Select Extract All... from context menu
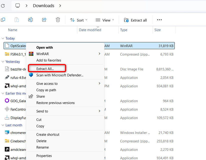This screenshot has width=206, height=160. (x=45, y=69)
